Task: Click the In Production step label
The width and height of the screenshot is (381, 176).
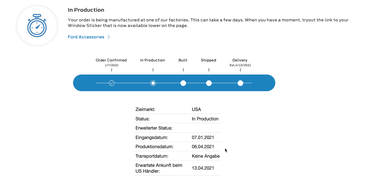Action: [x=153, y=60]
